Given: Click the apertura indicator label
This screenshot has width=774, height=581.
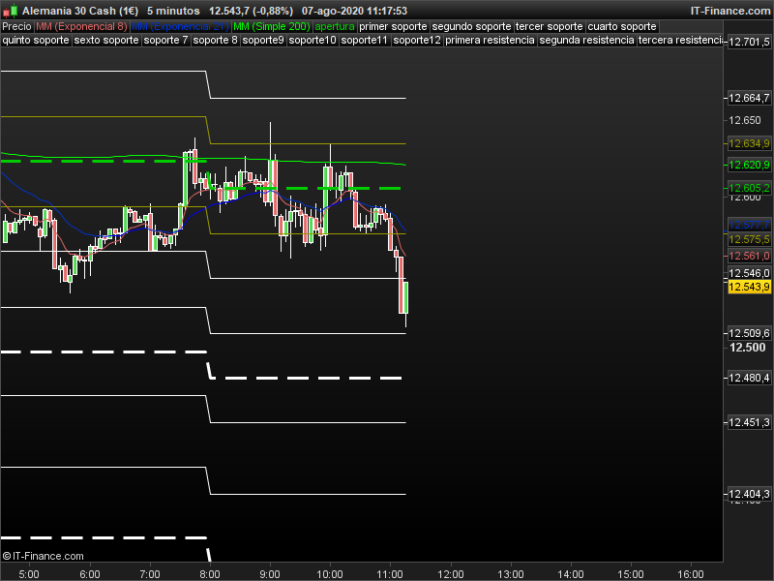Looking at the screenshot, I should 335,27.
